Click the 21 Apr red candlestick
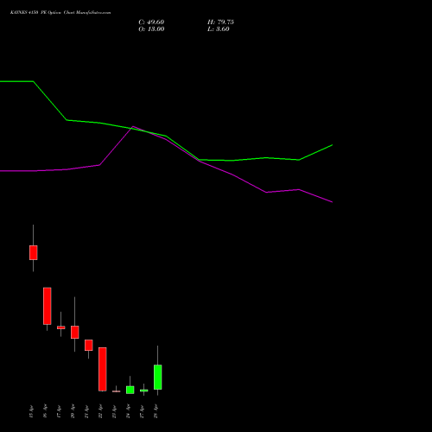This screenshot has width=432, height=432. click(89, 345)
